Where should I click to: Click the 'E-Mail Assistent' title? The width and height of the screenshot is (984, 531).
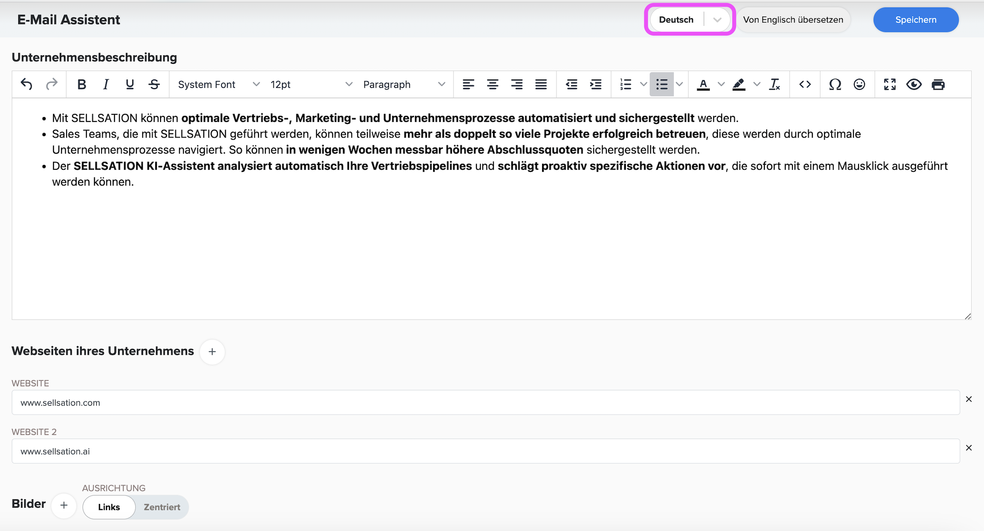69,19
